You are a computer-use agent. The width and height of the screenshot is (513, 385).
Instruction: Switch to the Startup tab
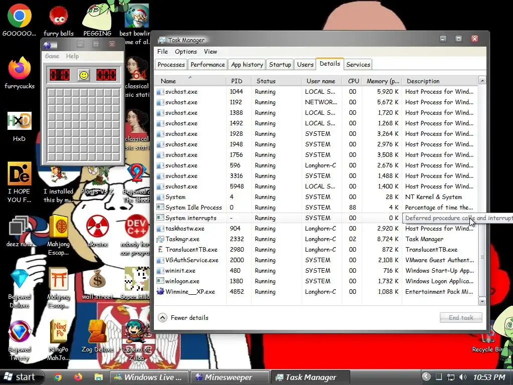[x=280, y=65]
